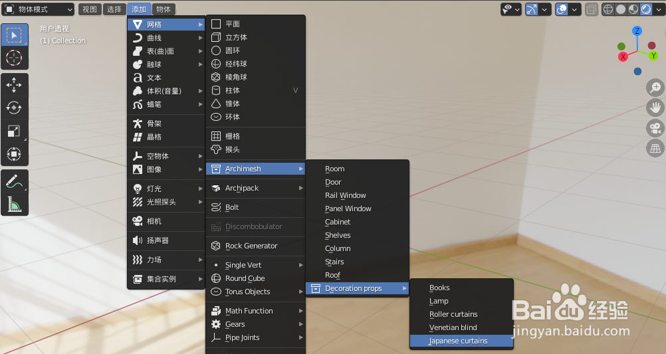
Task: Expand the 曲线 submenu
Action: 166,38
